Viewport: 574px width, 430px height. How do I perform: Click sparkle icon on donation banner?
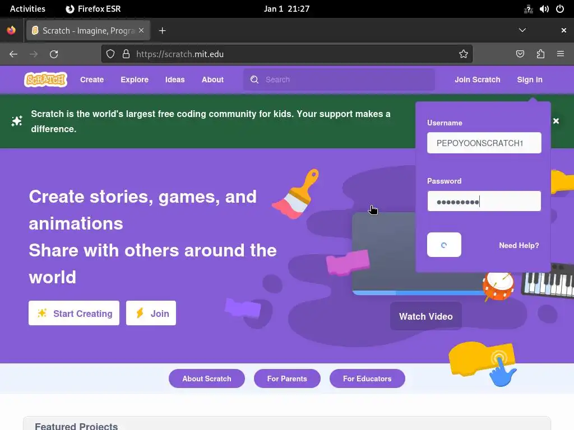click(16, 121)
